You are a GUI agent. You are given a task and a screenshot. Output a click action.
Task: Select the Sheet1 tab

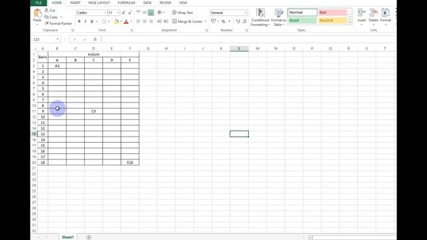click(68, 237)
